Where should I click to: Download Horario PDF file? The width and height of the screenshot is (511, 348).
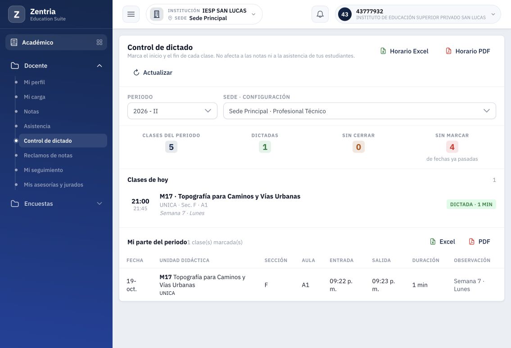click(x=468, y=51)
